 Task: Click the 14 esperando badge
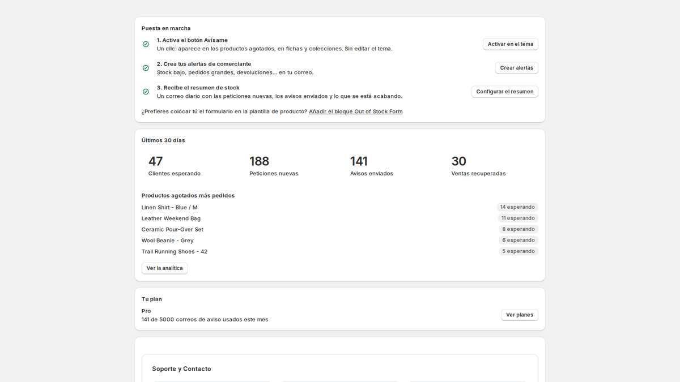(x=517, y=207)
